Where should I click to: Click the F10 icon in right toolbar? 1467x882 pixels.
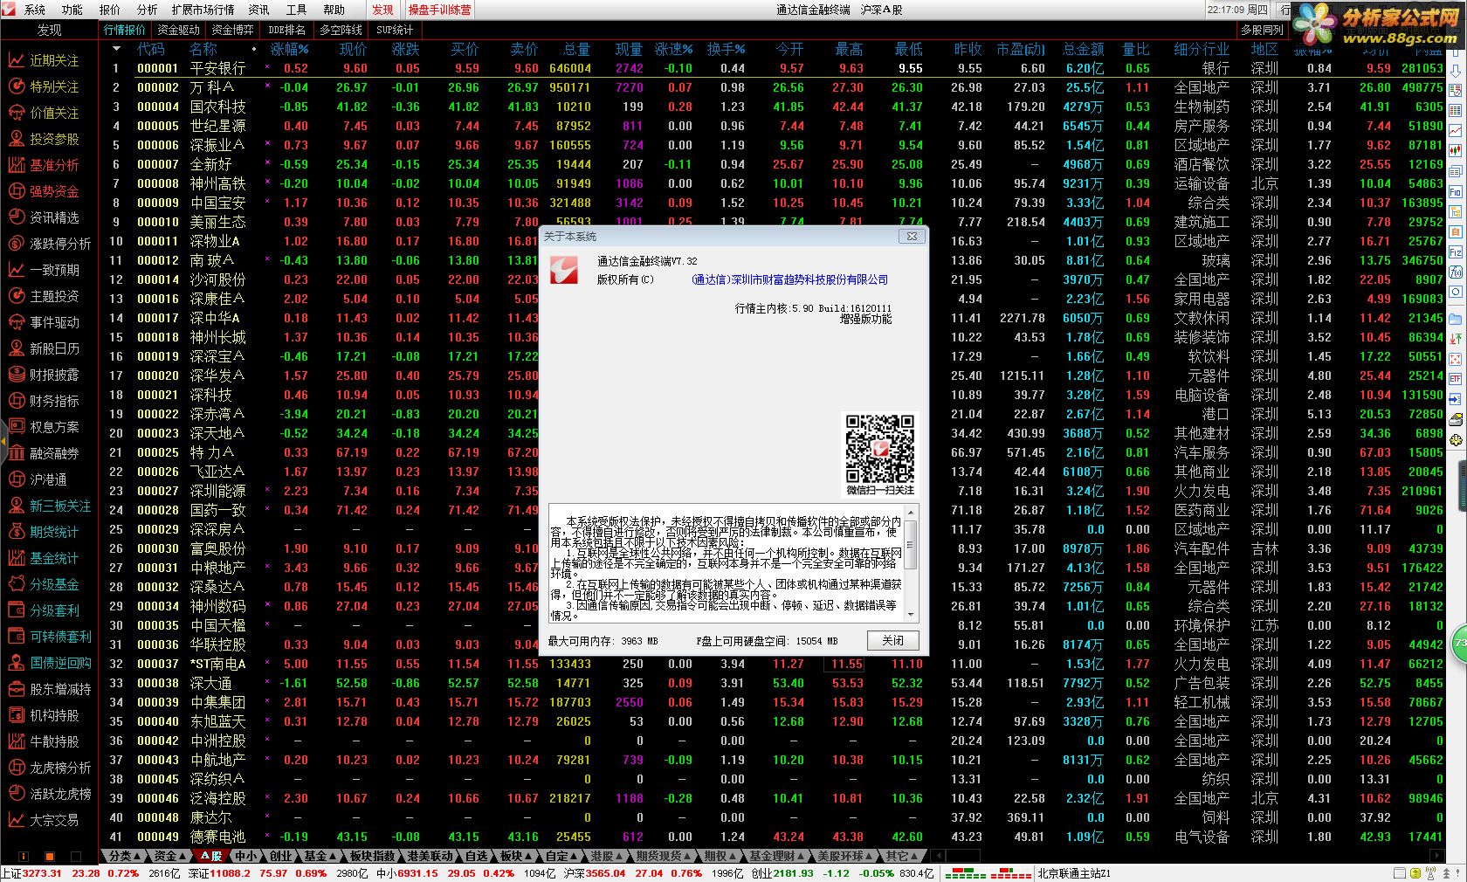pos(1455,192)
